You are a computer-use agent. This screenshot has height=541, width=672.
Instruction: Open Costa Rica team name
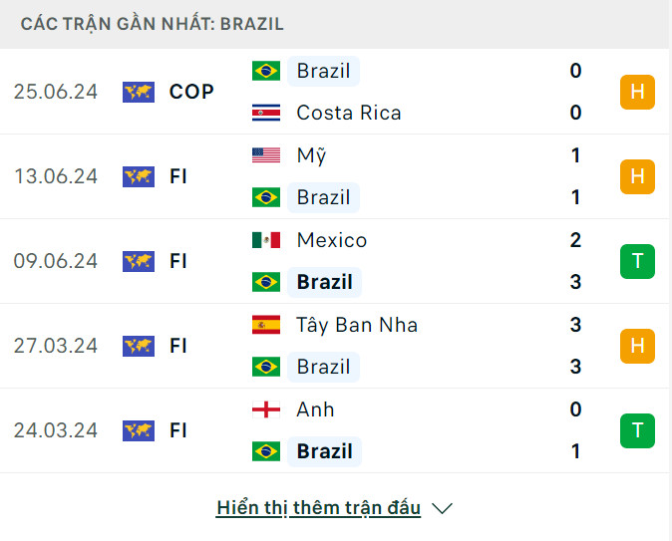tap(348, 113)
